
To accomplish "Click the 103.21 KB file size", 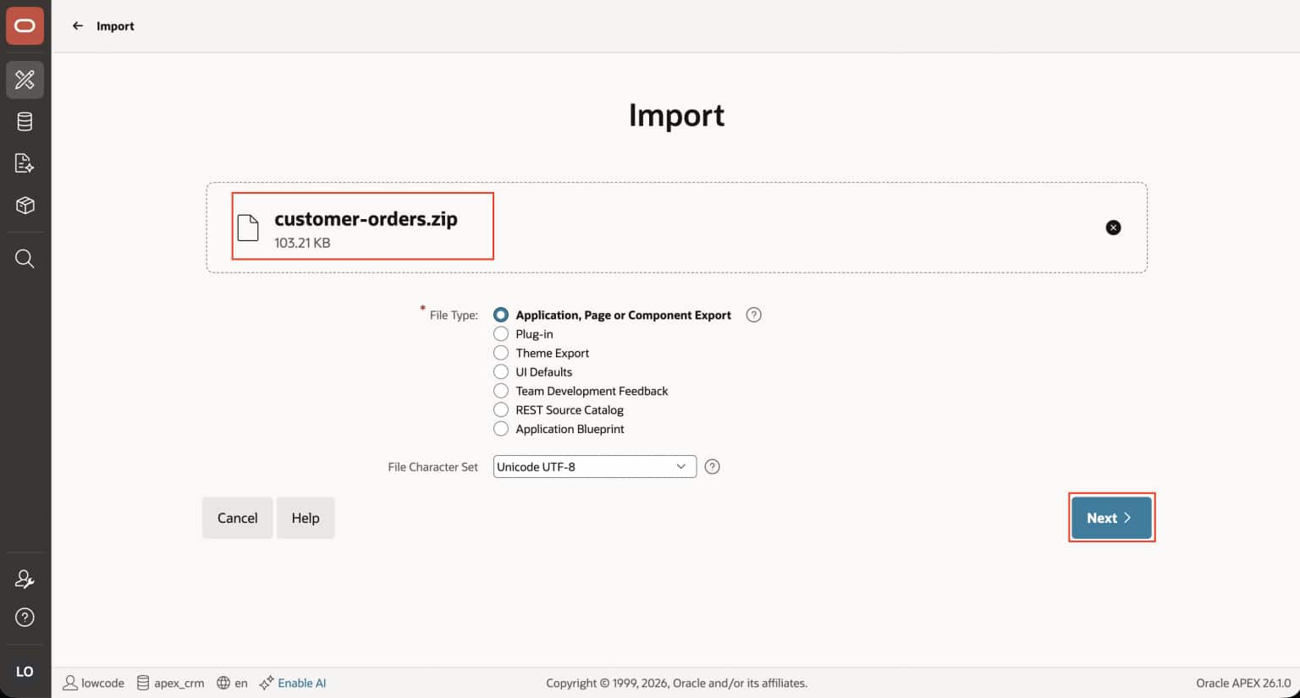I will point(302,243).
